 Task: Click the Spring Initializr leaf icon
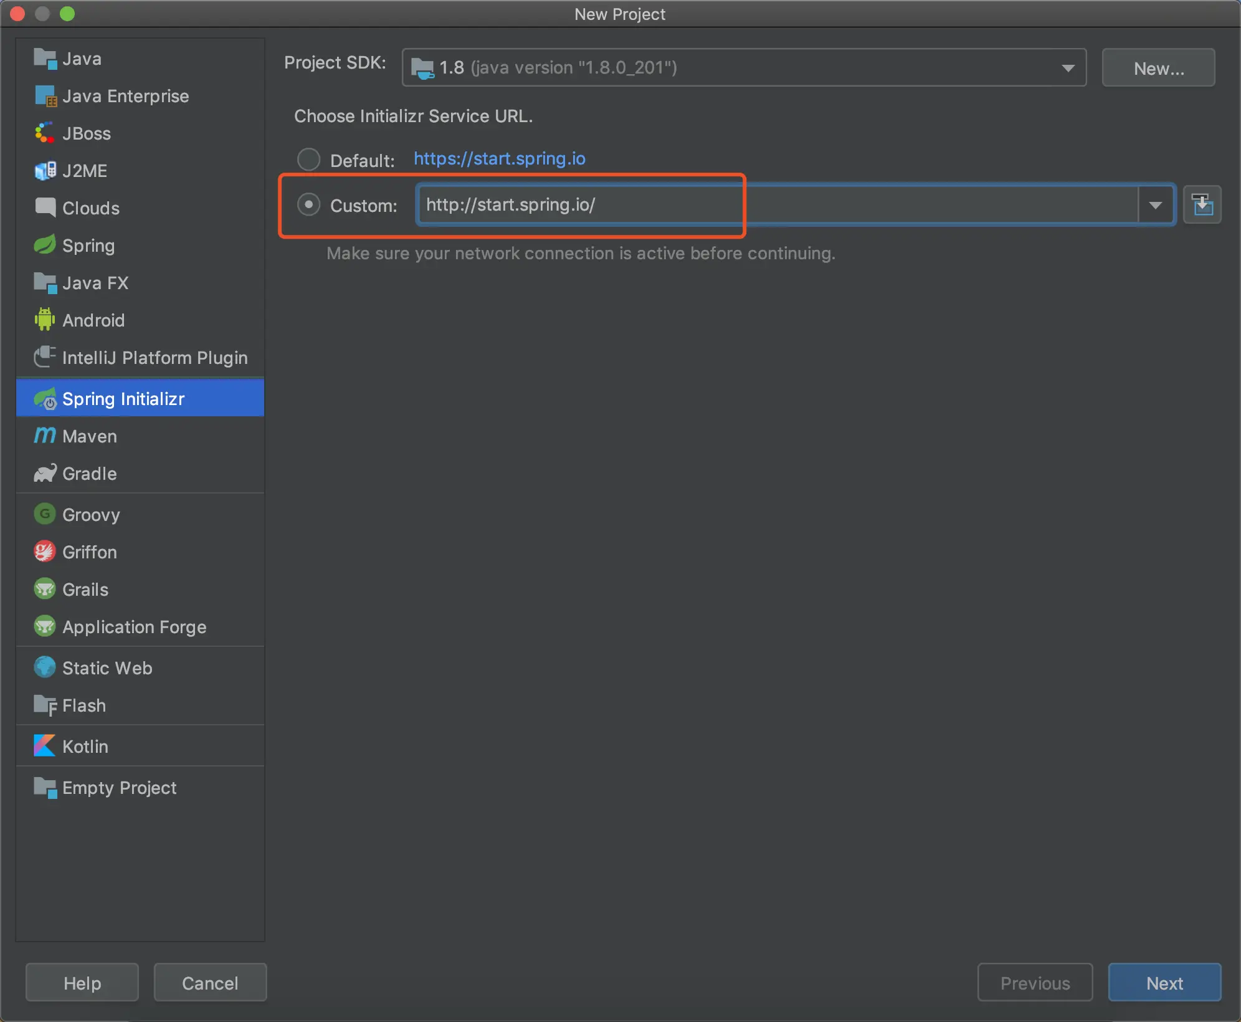point(45,399)
